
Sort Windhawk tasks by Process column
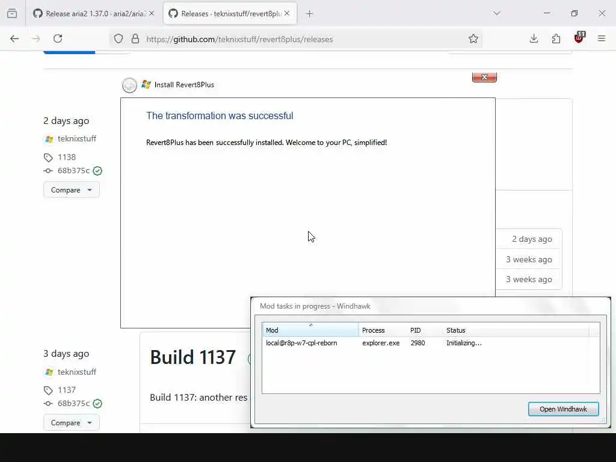(x=383, y=330)
